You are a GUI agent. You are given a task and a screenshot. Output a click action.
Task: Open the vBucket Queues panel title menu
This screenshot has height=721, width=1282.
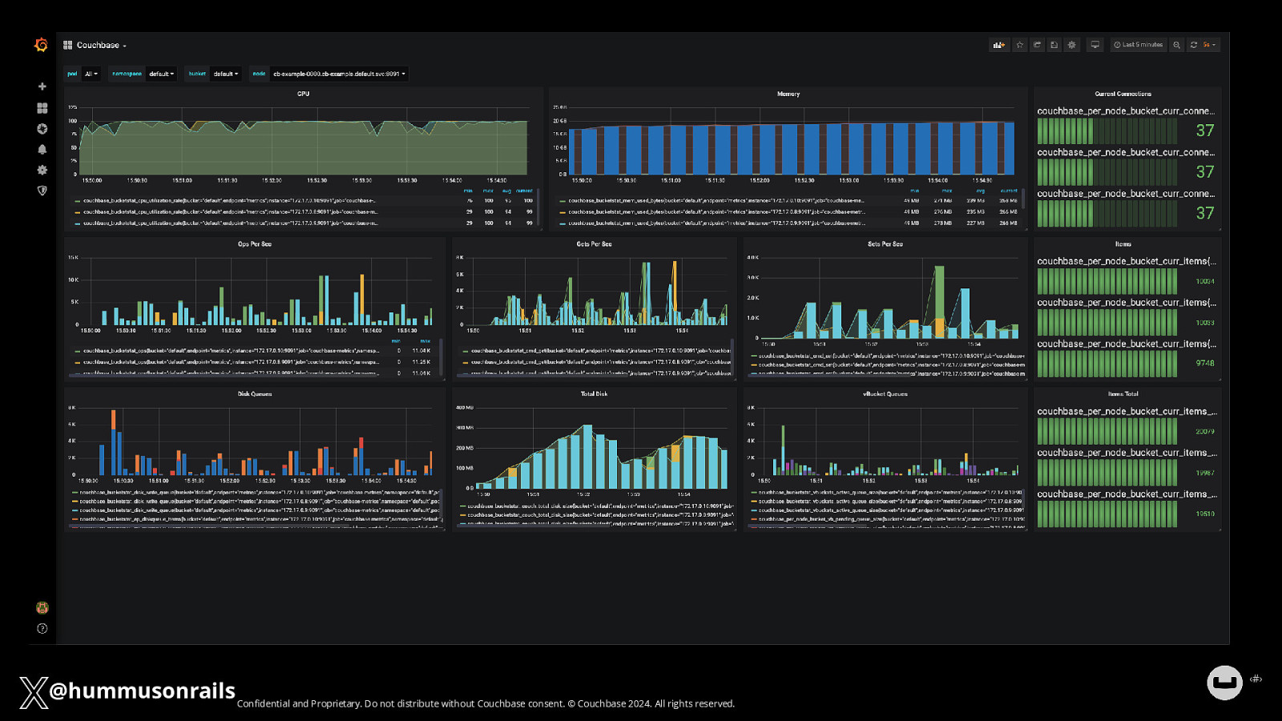(x=885, y=394)
